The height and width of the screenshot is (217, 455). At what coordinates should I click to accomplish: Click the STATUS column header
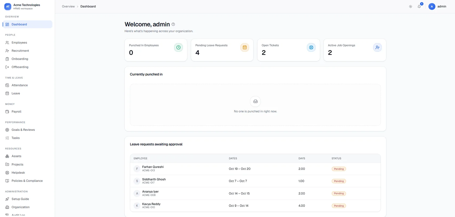click(x=336, y=158)
